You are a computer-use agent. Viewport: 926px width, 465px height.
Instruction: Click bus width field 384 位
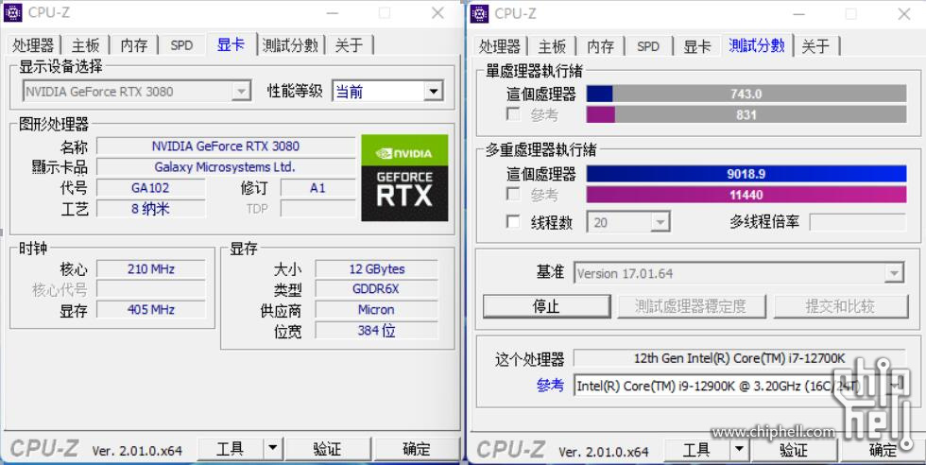(377, 330)
